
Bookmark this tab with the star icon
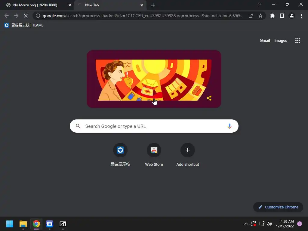tap(260, 16)
